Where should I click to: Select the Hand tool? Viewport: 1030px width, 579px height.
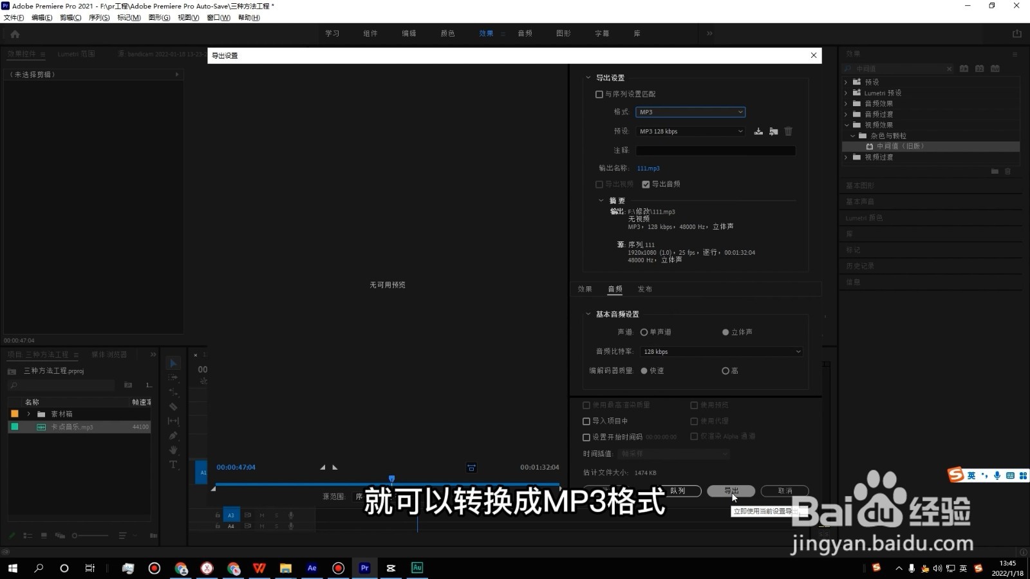(x=173, y=450)
